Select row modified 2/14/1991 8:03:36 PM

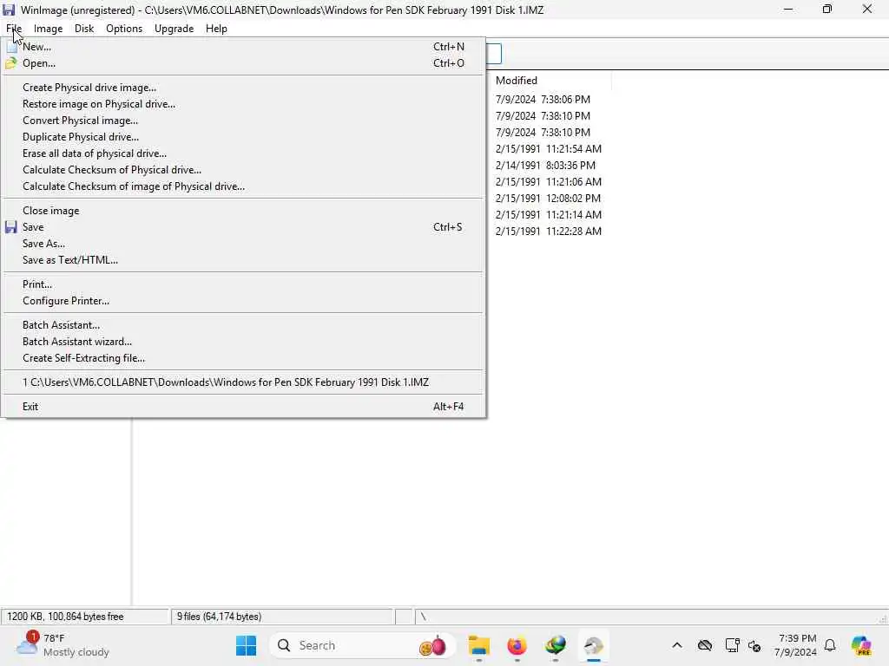tap(545, 166)
